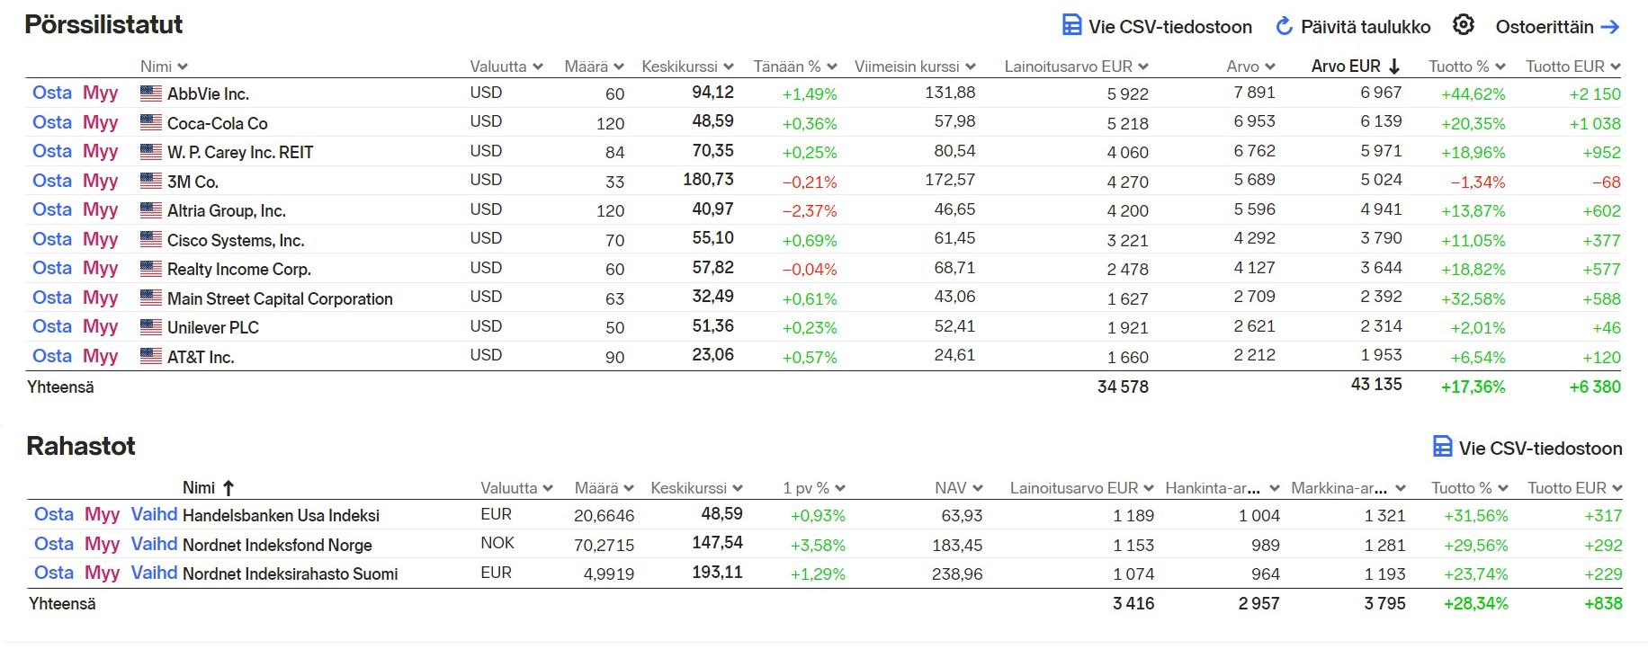Open the NAV column dropdown
1648x649 pixels.
[x=978, y=488]
